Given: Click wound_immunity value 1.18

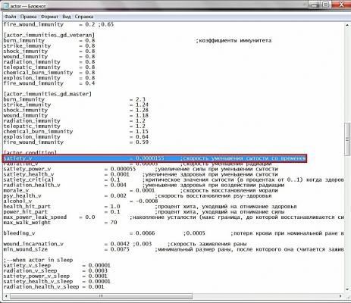Looking at the screenshot, I should coord(142,115).
